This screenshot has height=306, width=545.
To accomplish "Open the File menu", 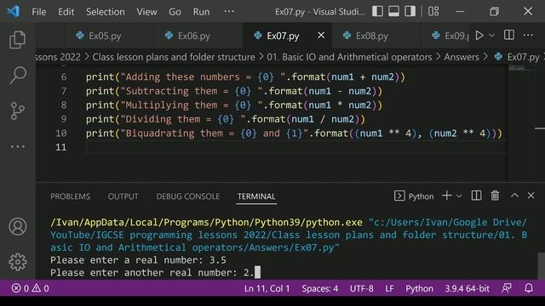I will tap(39, 12).
